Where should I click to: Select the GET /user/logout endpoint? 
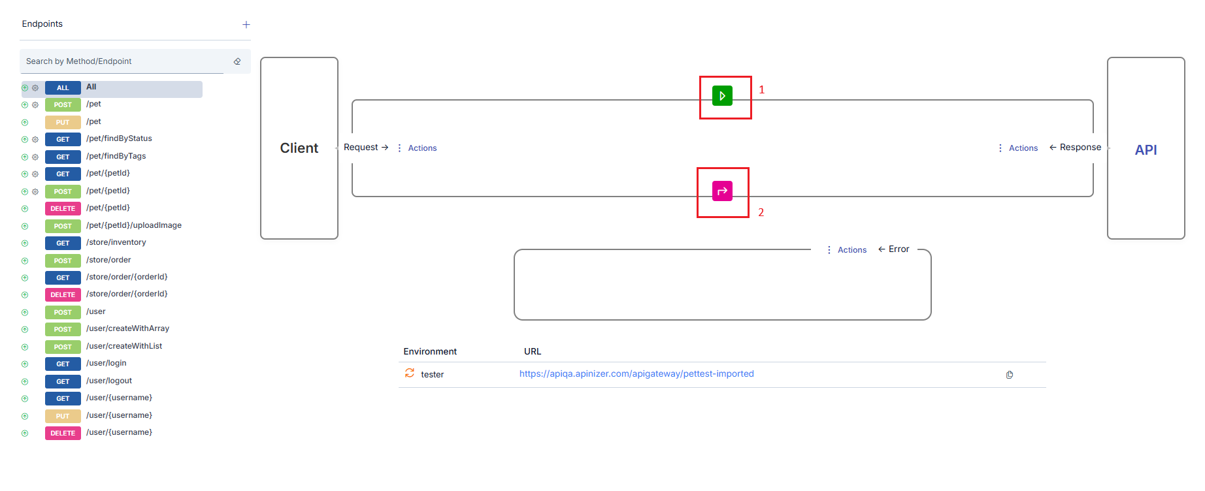pos(109,381)
